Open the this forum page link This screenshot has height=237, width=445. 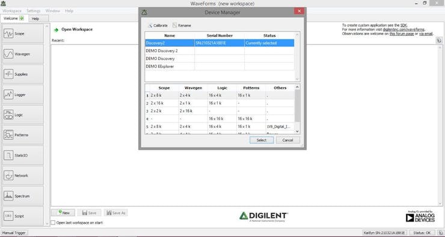pyautogui.click(x=402, y=34)
